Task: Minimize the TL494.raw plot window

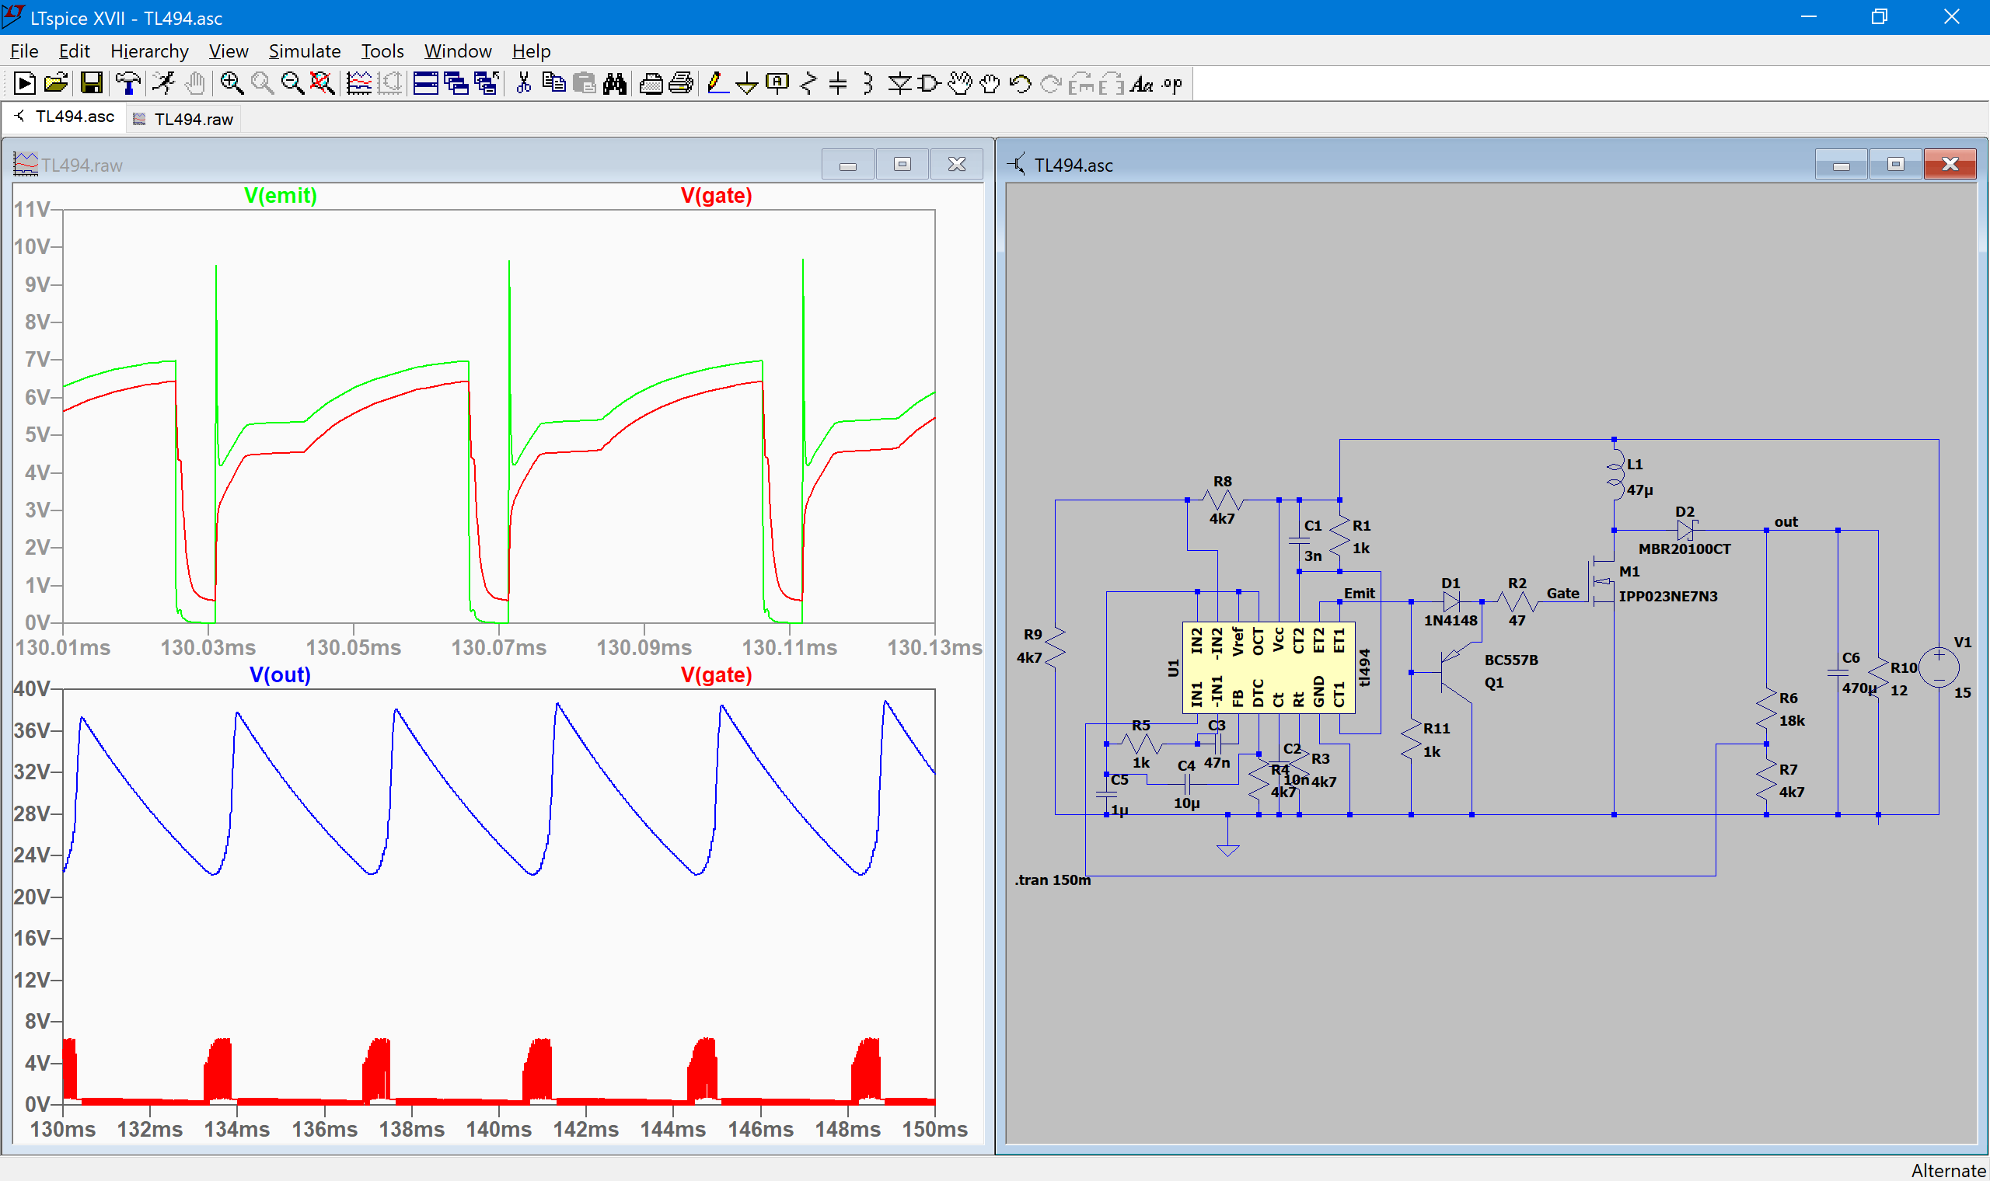Action: [848, 164]
